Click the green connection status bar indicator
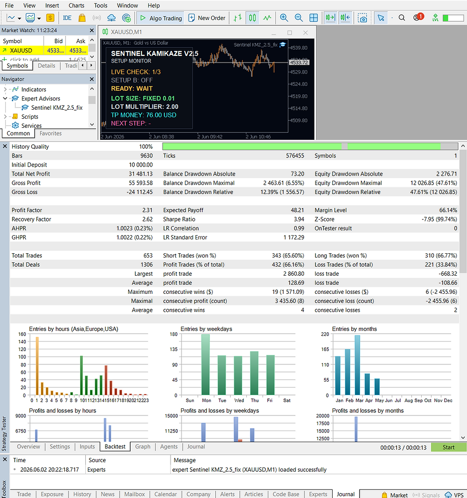The height and width of the screenshot is (498, 467). click(x=453, y=18)
